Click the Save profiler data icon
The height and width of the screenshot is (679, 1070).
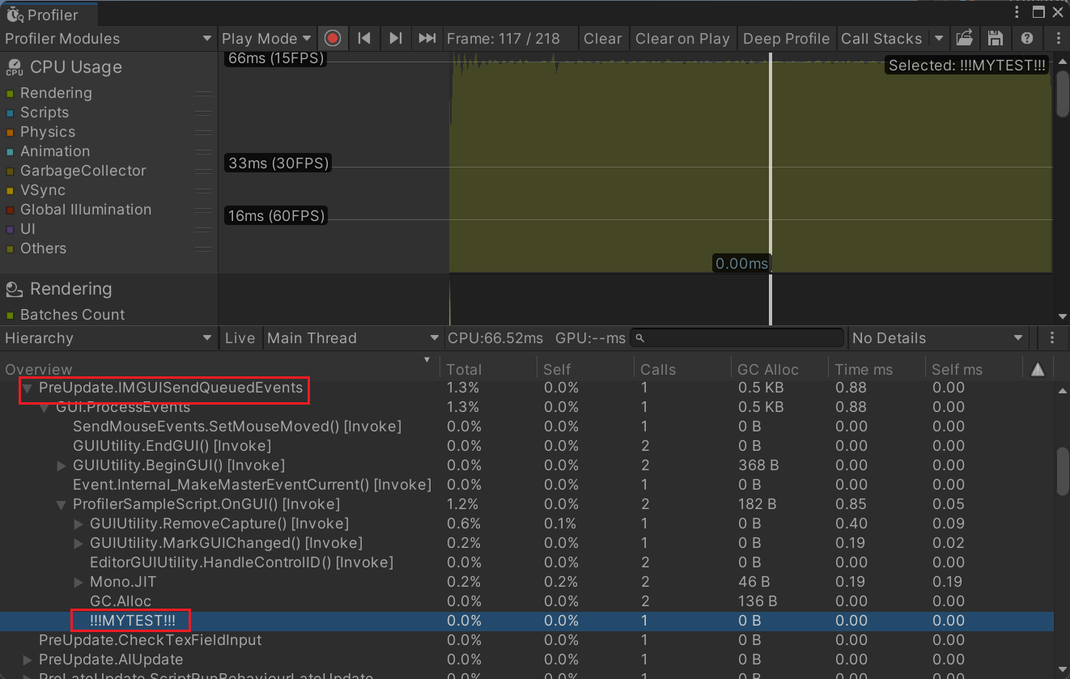[x=996, y=38]
